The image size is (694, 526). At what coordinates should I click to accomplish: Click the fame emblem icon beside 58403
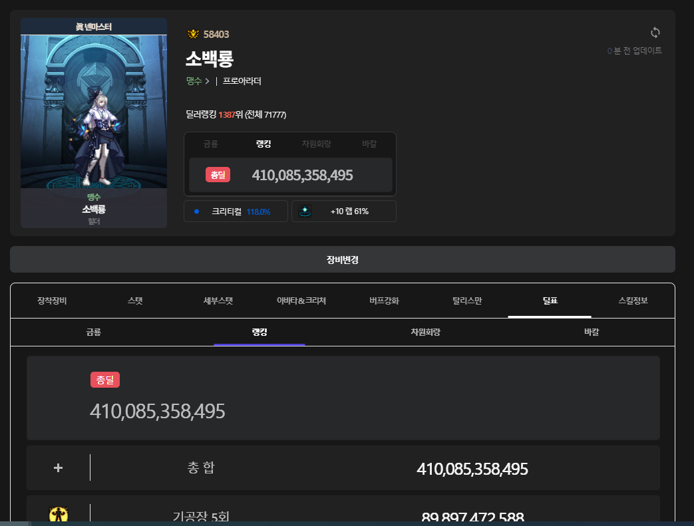point(193,35)
